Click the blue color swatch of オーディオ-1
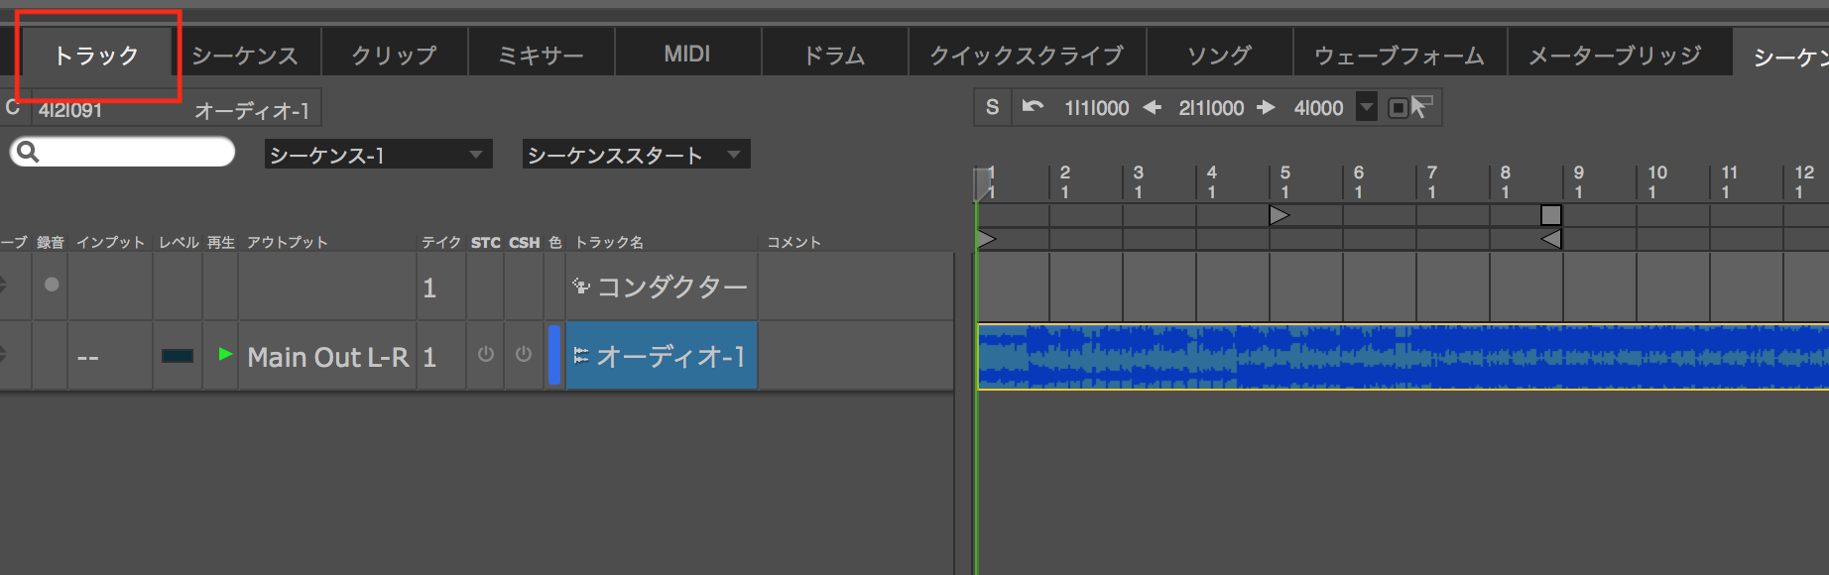Viewport: 1829px width, 575px height. (x=554, y=355)
